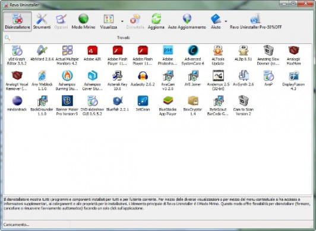Refresh the list with Aggiorna

pyautogui.click(x=156, y=21)
